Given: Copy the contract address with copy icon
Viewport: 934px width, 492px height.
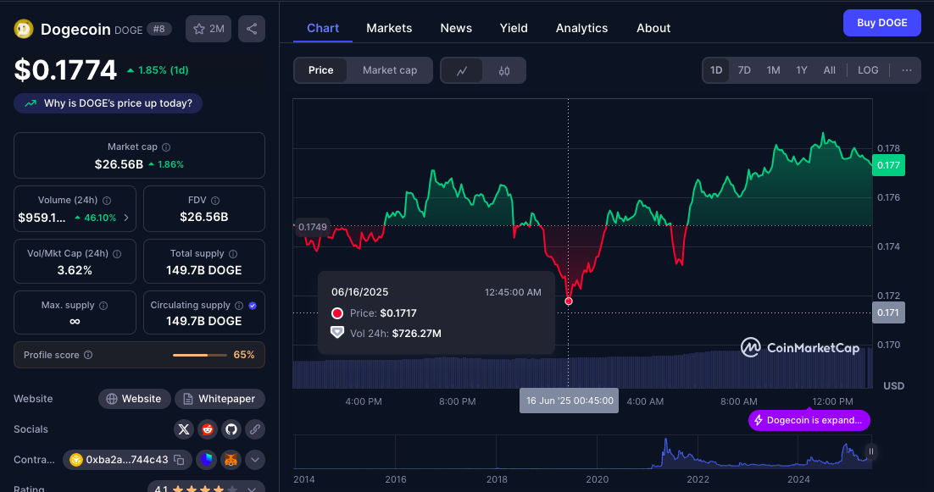Looking at the screenshot, I should pyautogui.click(x=179, y=459).
